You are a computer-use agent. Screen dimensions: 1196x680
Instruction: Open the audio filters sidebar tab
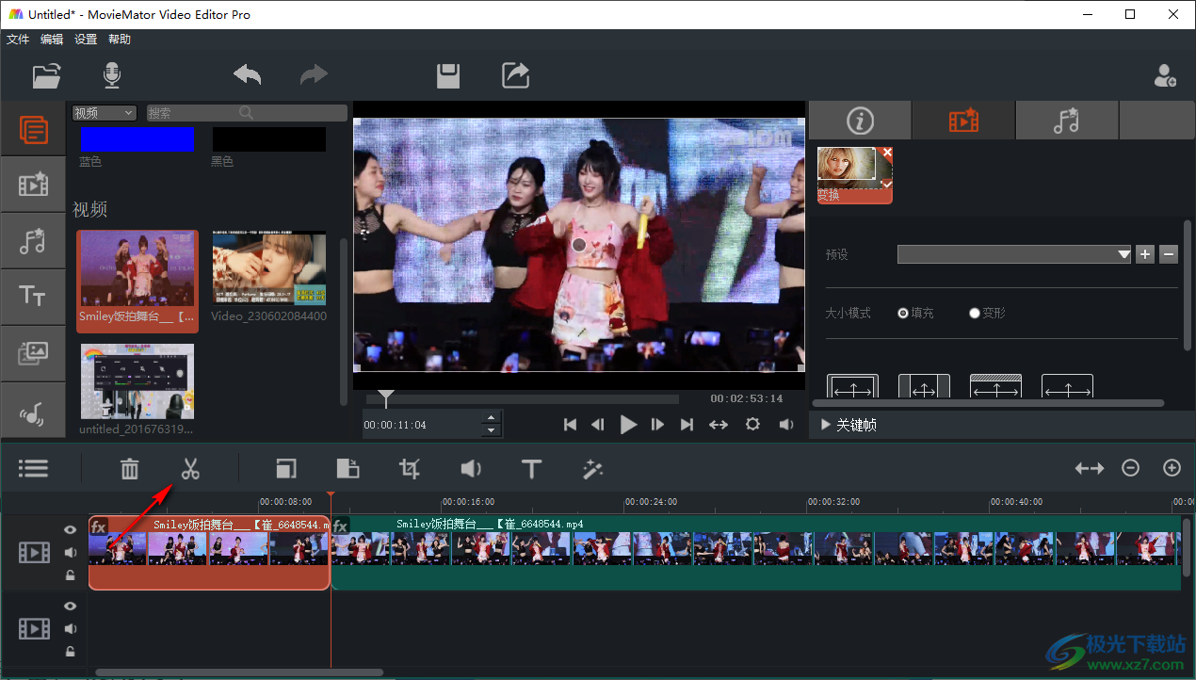coord(33,241)
